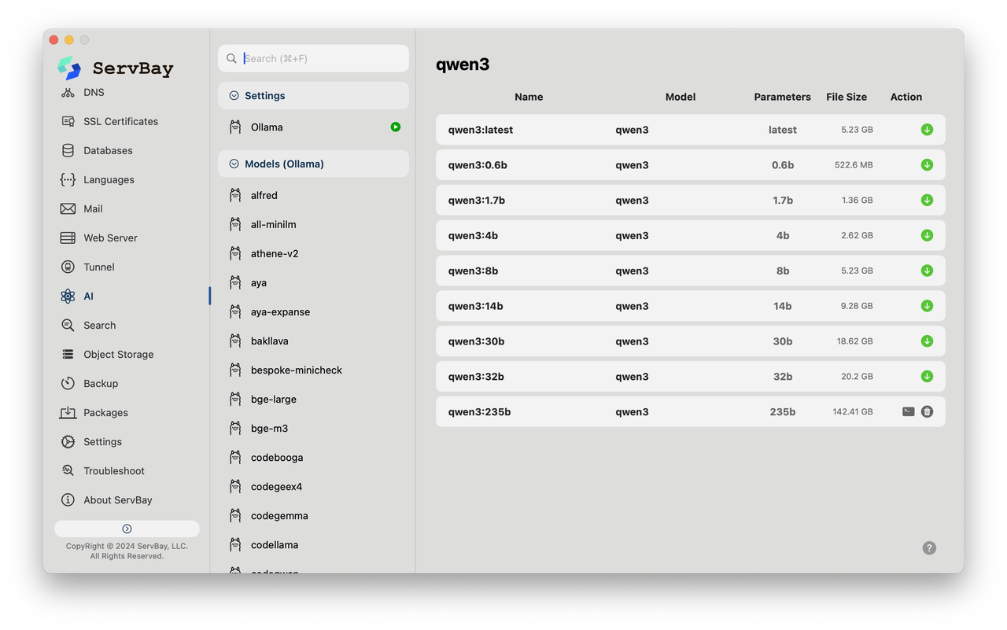
Task: Click the Ollama running status icon
Action: 396,127
